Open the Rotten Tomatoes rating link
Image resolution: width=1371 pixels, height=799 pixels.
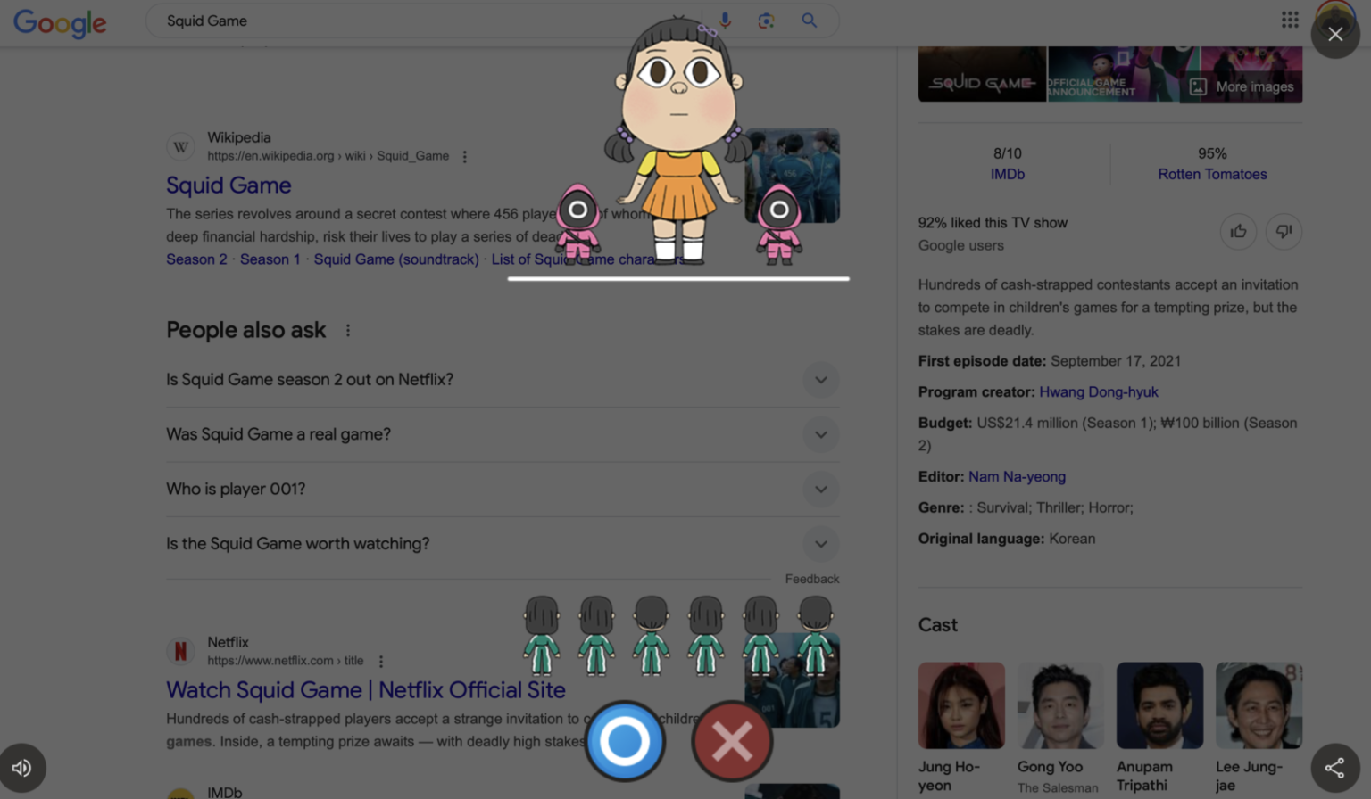(1212, 175)
